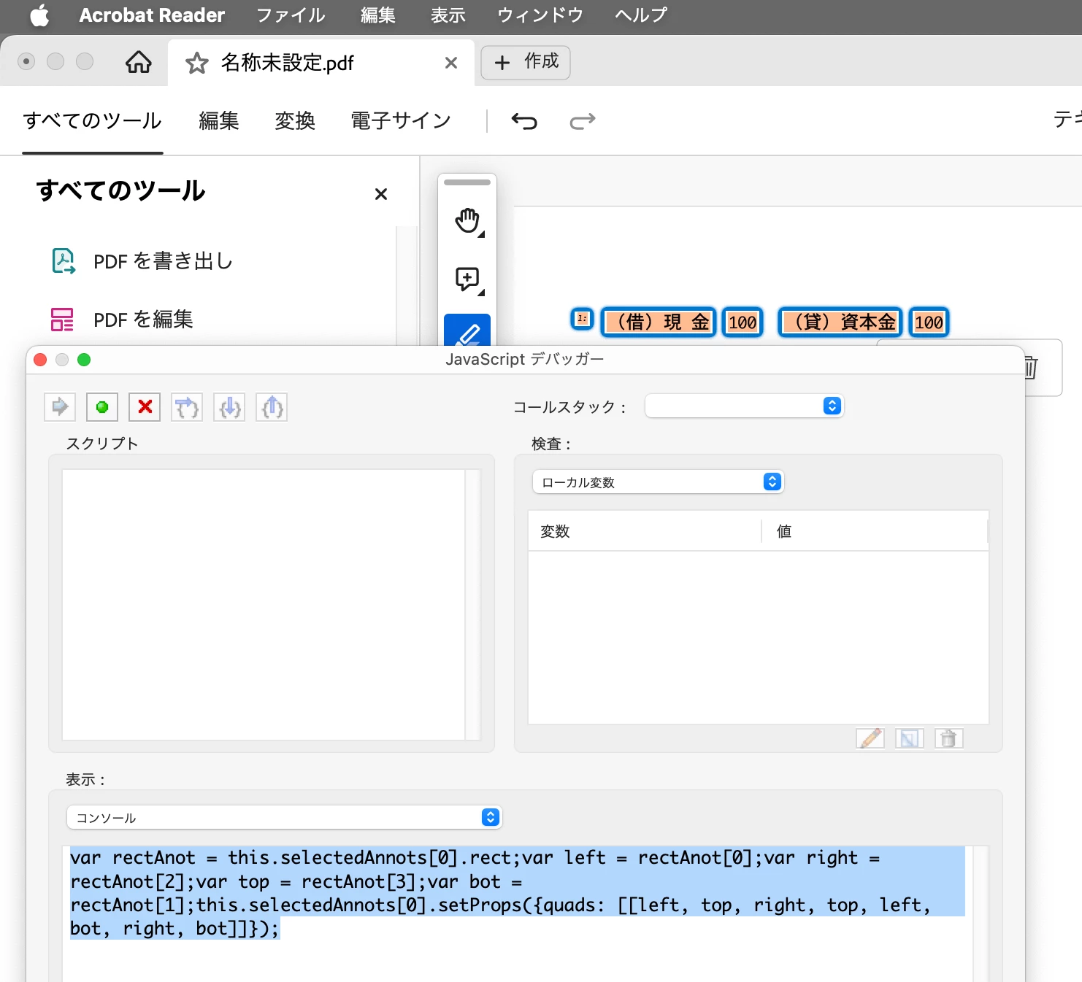The width and height of the screenshot is (1082, 982).
Task: Select the hand tool in quick toolbar
Action: click(467, 220)
